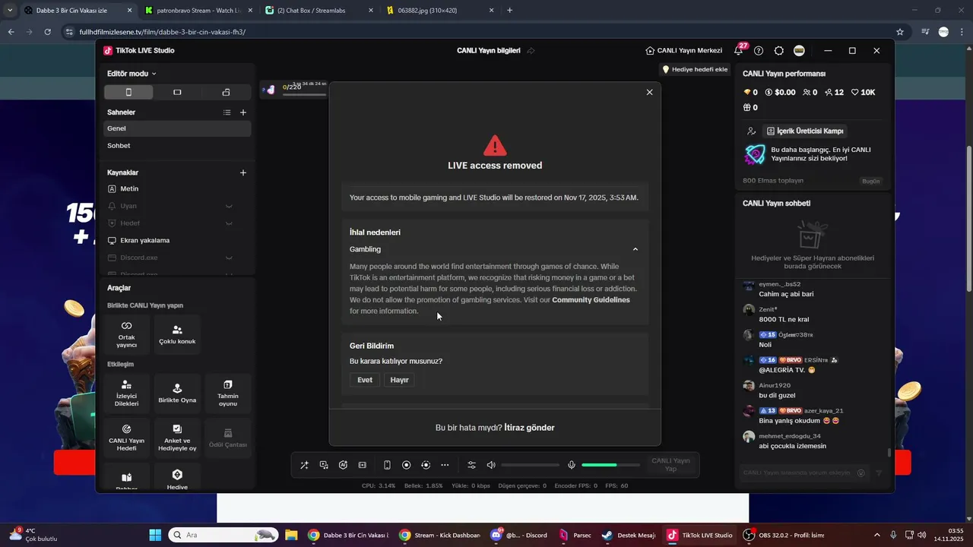This screenshot has height=547, width=973.
Task: Open the İçerik Üreticisi Kampı button
Action: click(805, 131)
